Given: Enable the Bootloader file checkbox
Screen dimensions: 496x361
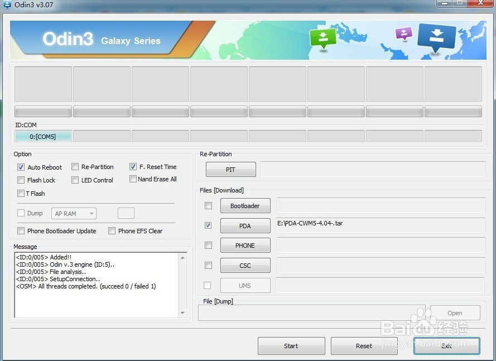Looking at the screenshot, I should click(x=208, y=205).
